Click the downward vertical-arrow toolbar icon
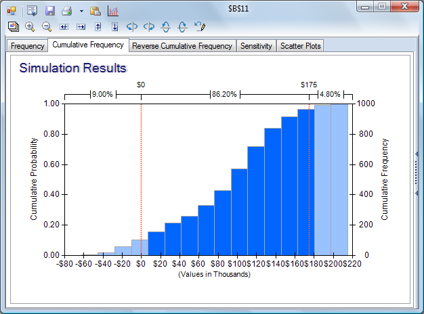The height and width of the screenshot is (314, 424). (115, 26)
